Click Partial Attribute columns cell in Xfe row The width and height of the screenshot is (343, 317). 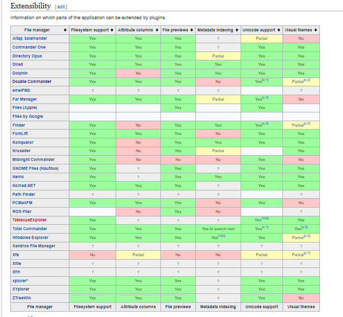click(x=138, y=255)
